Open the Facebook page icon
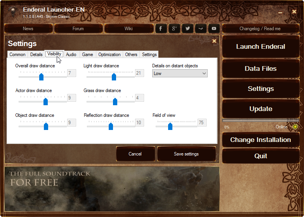Image resolution: width=304 pixels, height=217 pixels. [161, 29]
